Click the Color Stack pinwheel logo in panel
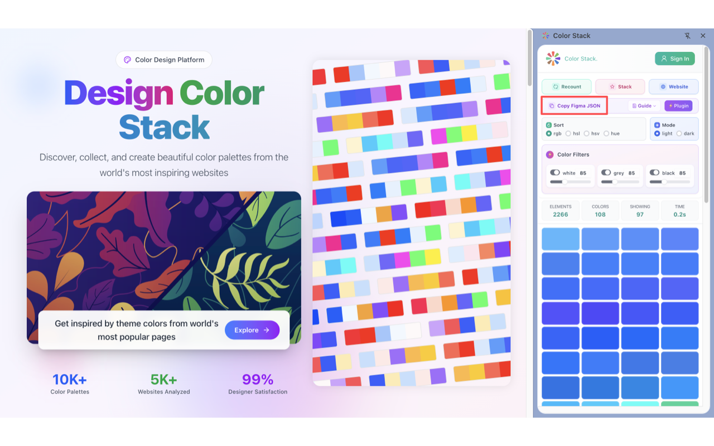 553,59
